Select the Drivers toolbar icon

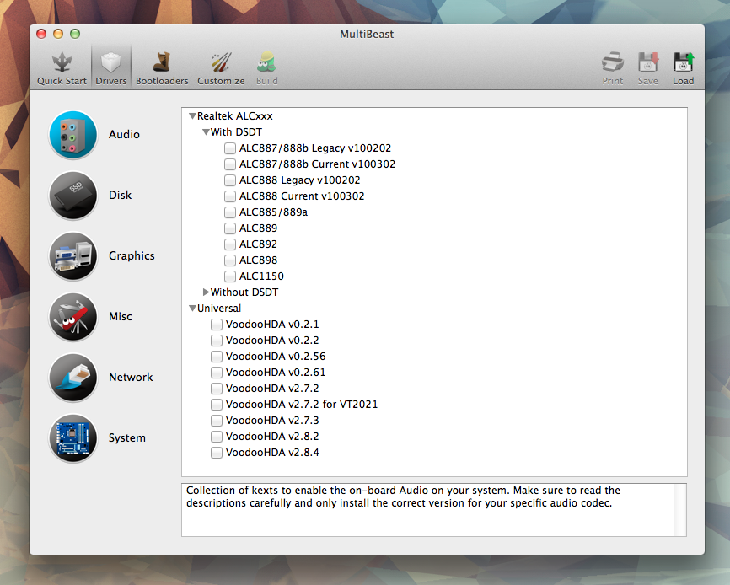(110, 63)
